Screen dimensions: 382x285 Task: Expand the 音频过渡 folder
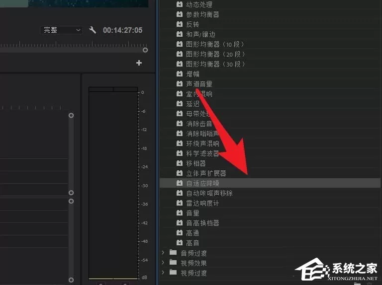tap(163, 253)
